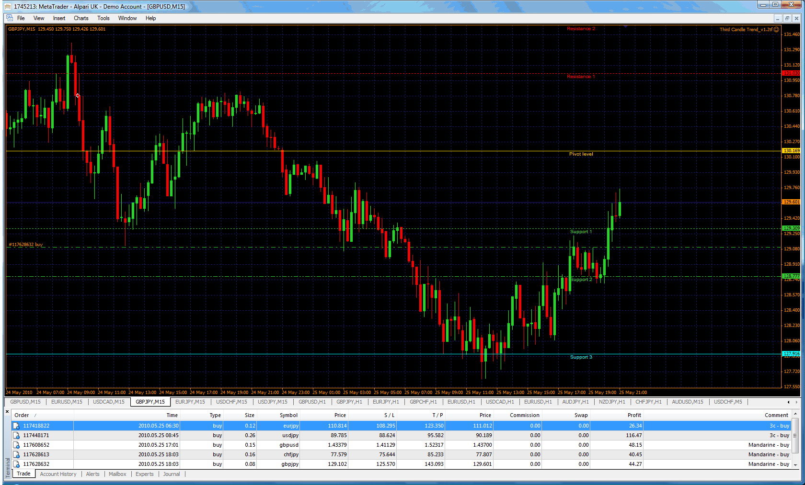Open the Charts menu

tap(81, 18)
